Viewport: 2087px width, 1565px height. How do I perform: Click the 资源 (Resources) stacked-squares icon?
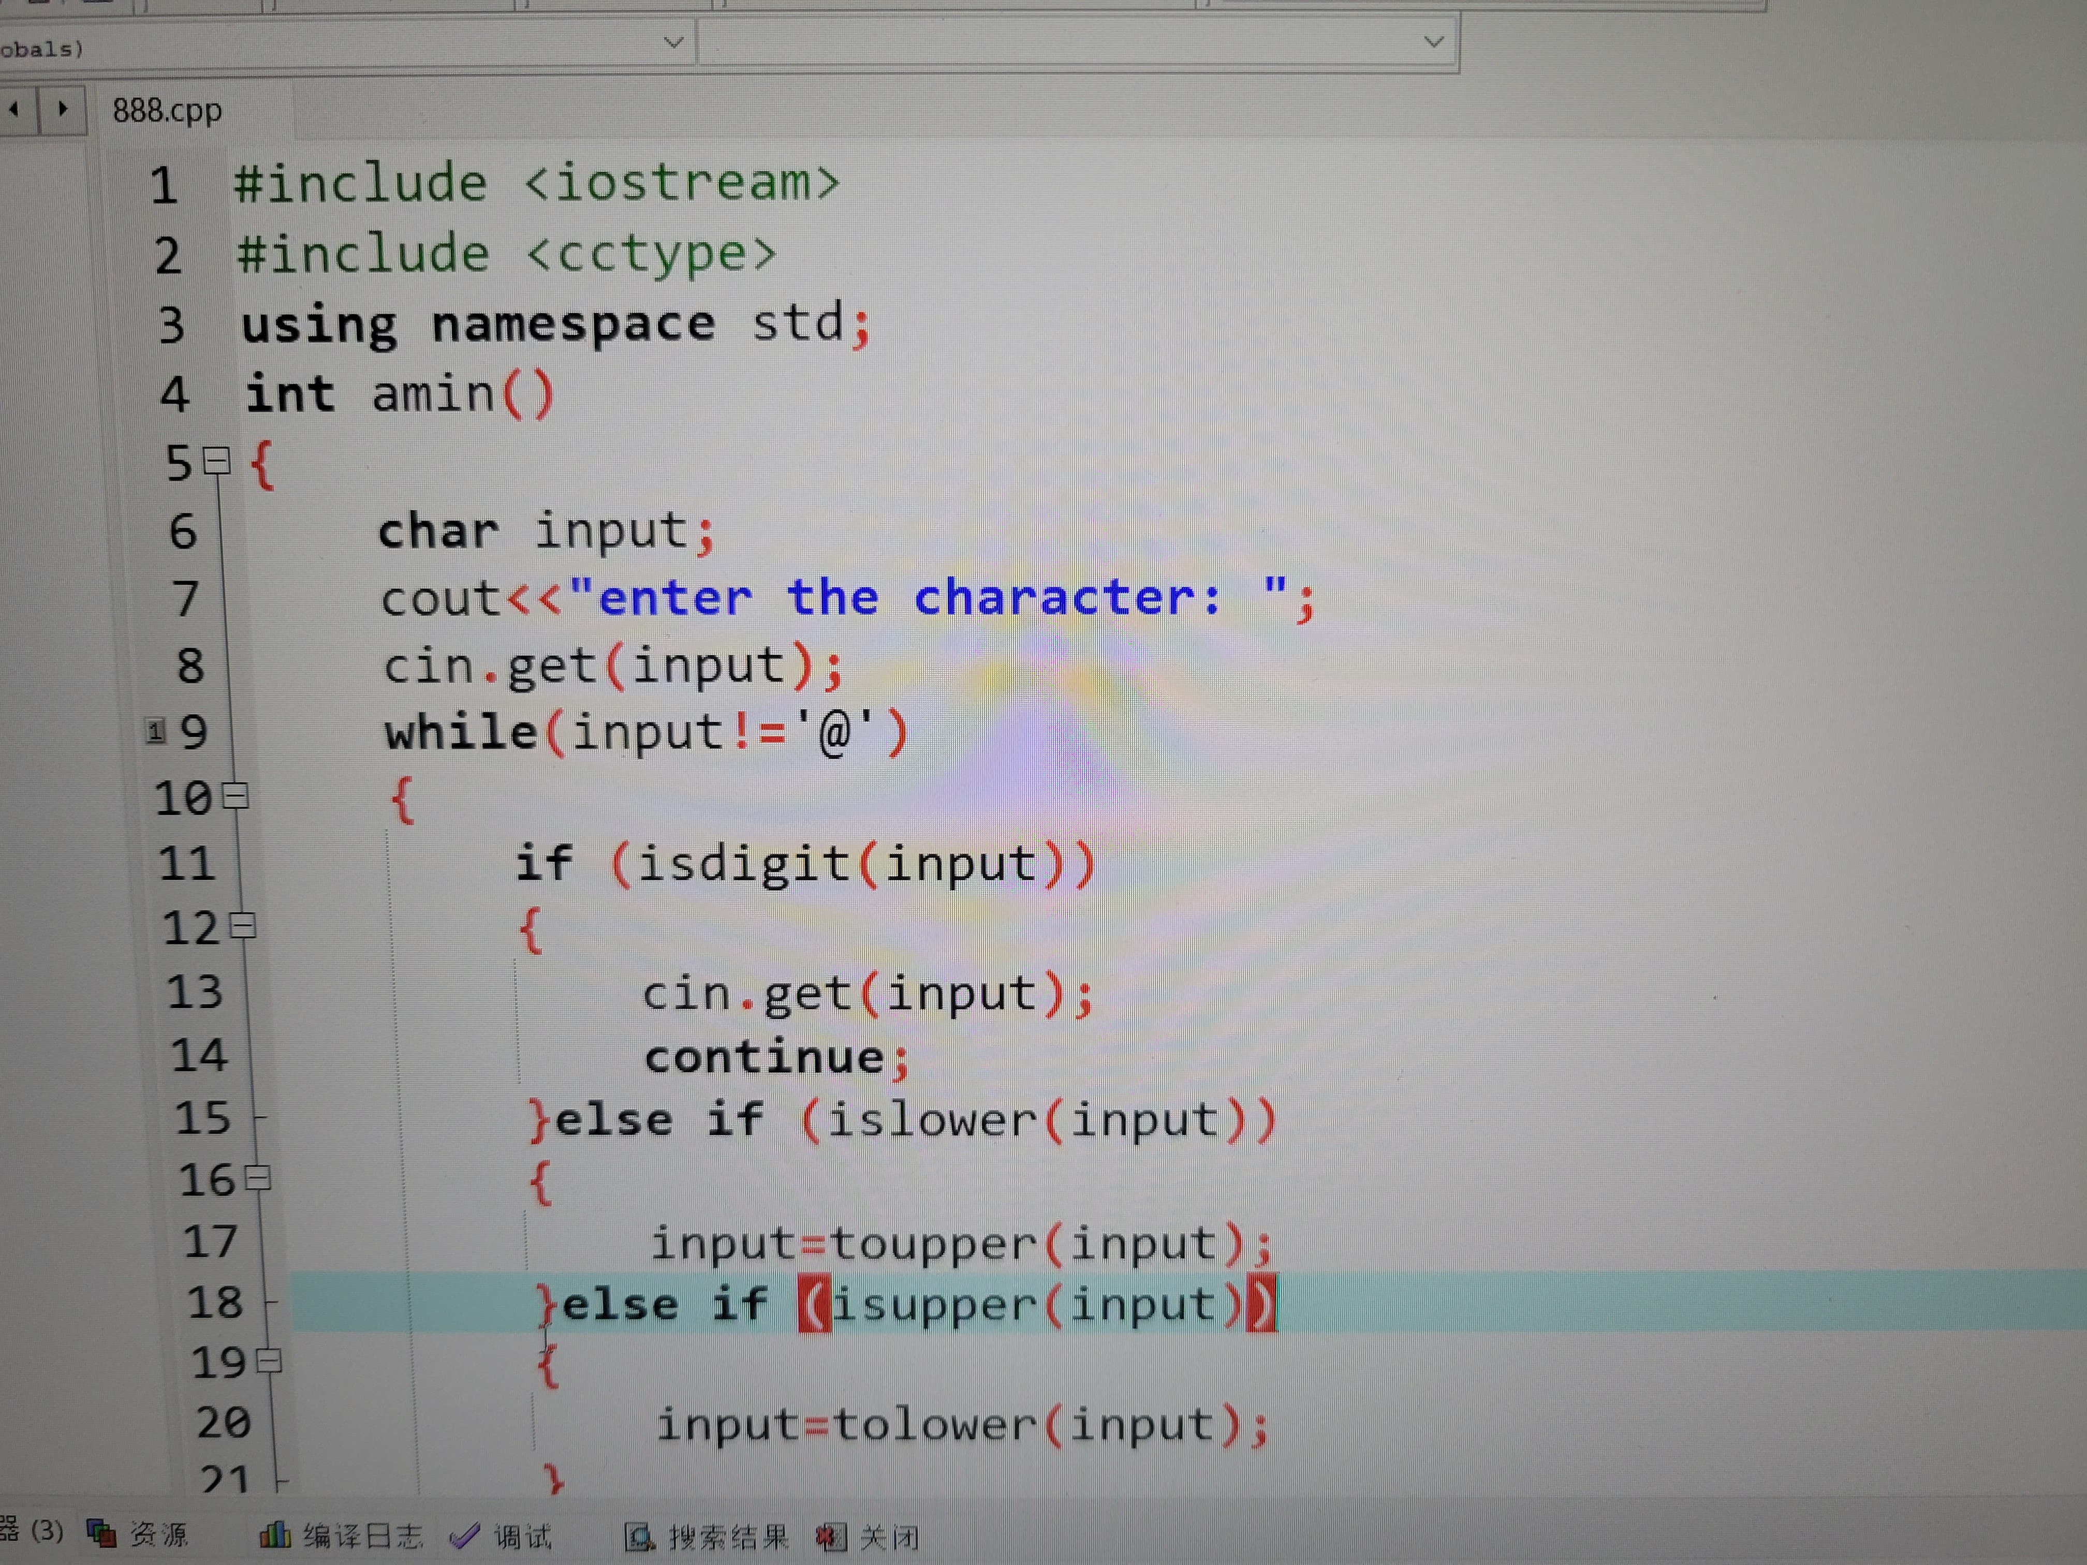click(101, 1534)
